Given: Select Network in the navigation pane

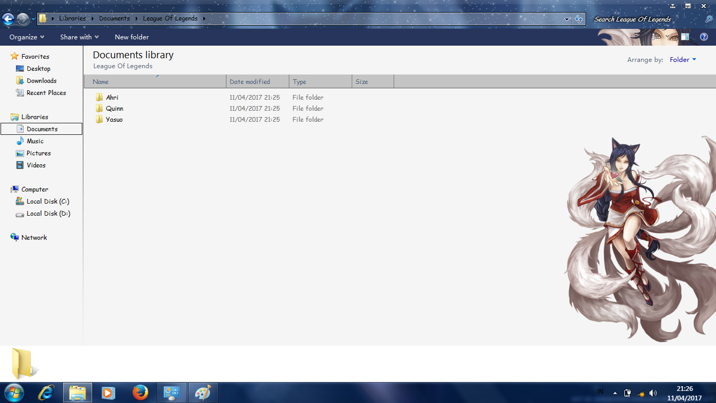Looking at the screenshot, I should pos(34,238).
